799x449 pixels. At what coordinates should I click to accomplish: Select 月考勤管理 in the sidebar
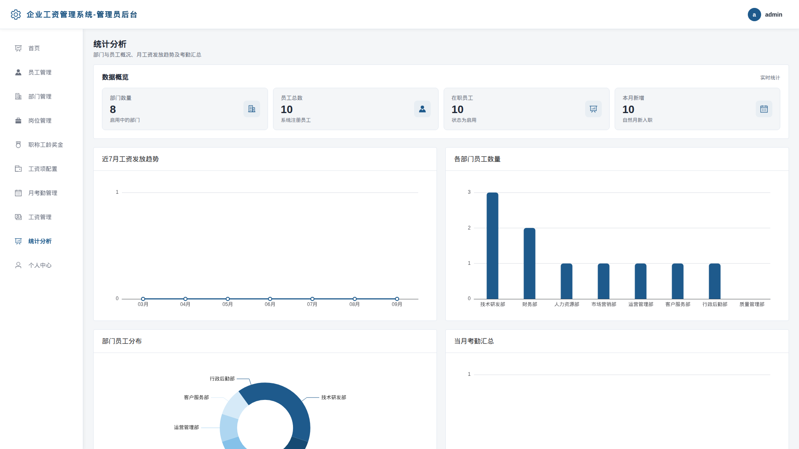tap(42, 193)
